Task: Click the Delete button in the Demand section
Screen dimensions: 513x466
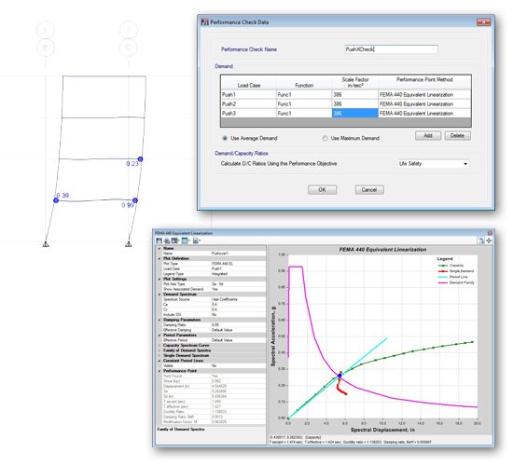Action: point(457,136)
